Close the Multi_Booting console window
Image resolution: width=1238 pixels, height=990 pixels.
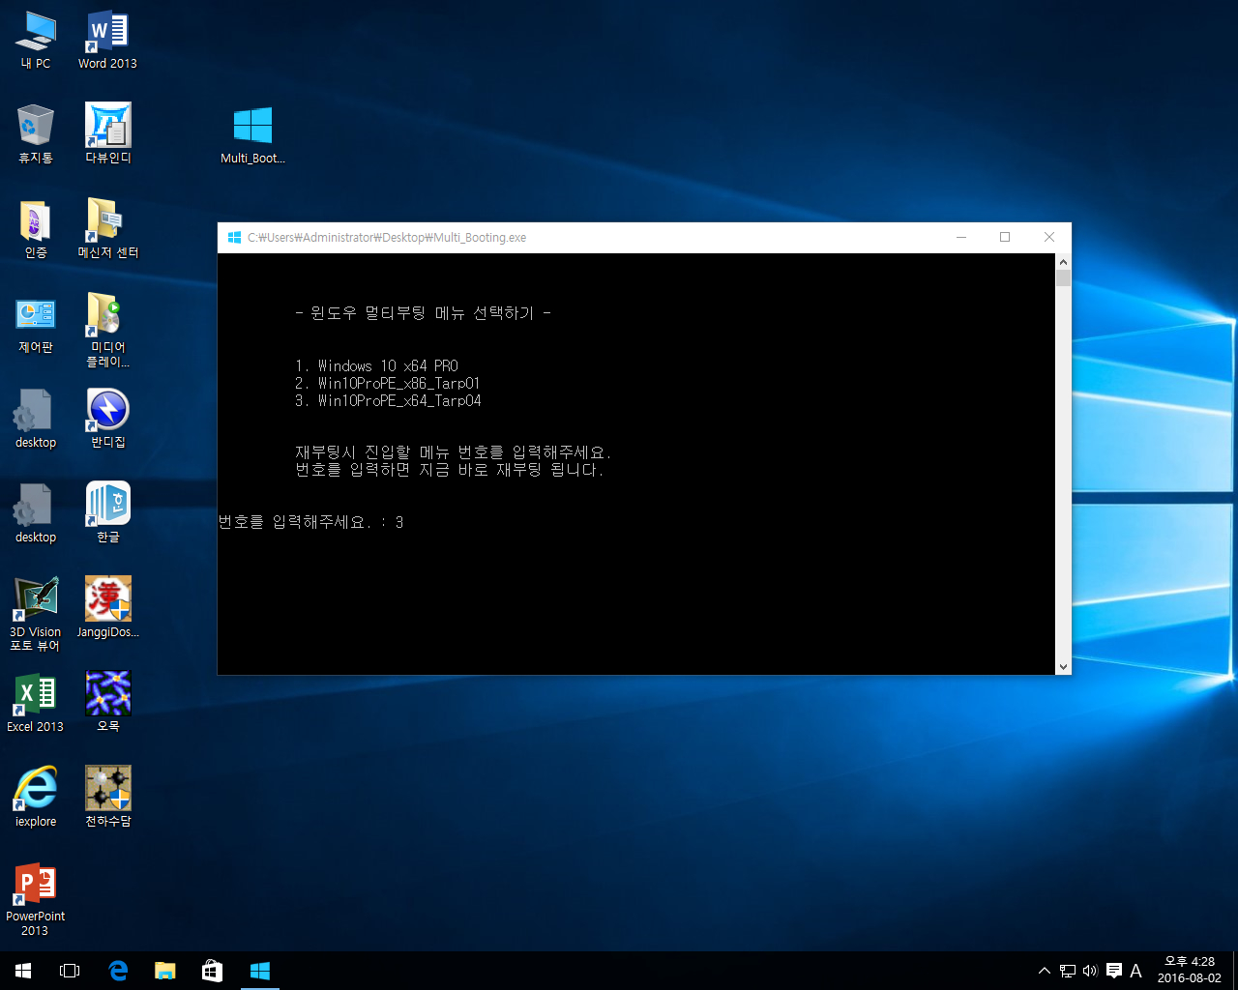click(x=1049, y=237)
